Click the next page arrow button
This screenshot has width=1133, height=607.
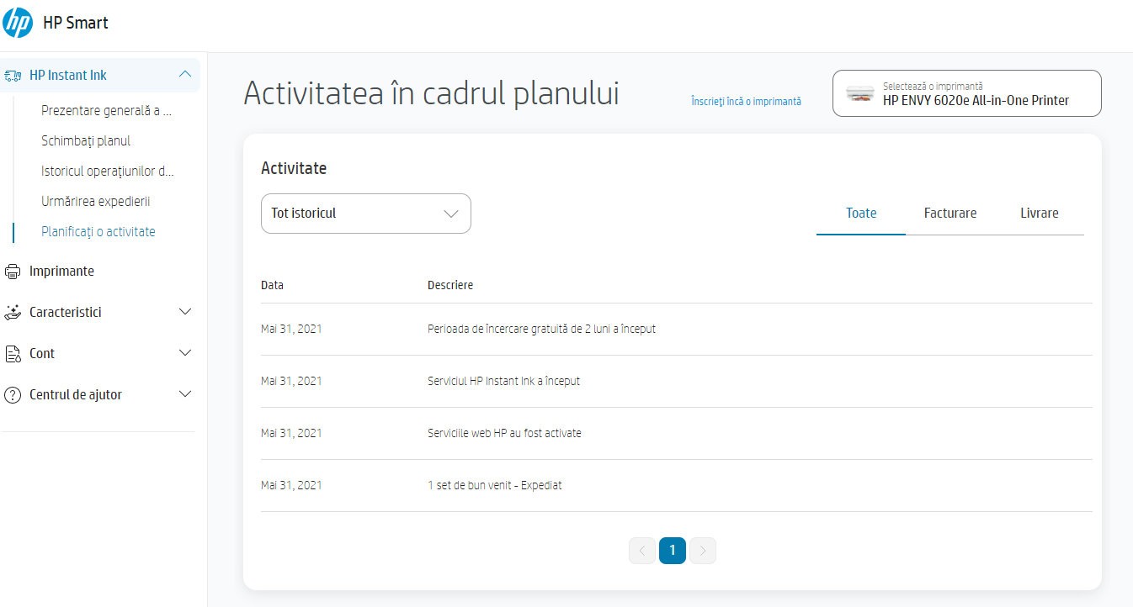click(703, 551)
